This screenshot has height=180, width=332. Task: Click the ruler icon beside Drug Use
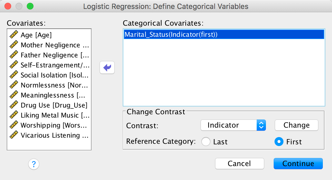click(13, 105)
